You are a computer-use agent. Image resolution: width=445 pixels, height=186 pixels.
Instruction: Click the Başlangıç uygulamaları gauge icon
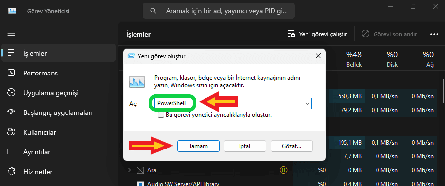tap(11, 112)
